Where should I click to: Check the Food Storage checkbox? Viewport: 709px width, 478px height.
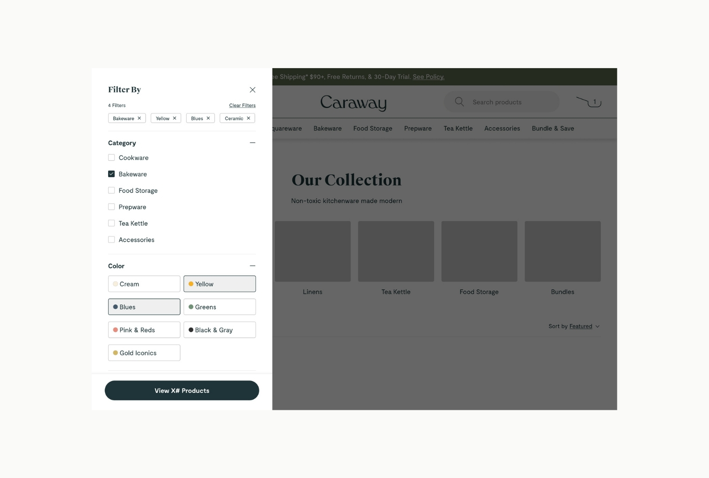111,190
